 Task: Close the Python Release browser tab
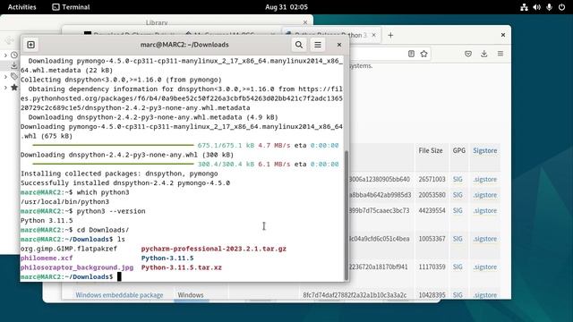tap(373, 35)
